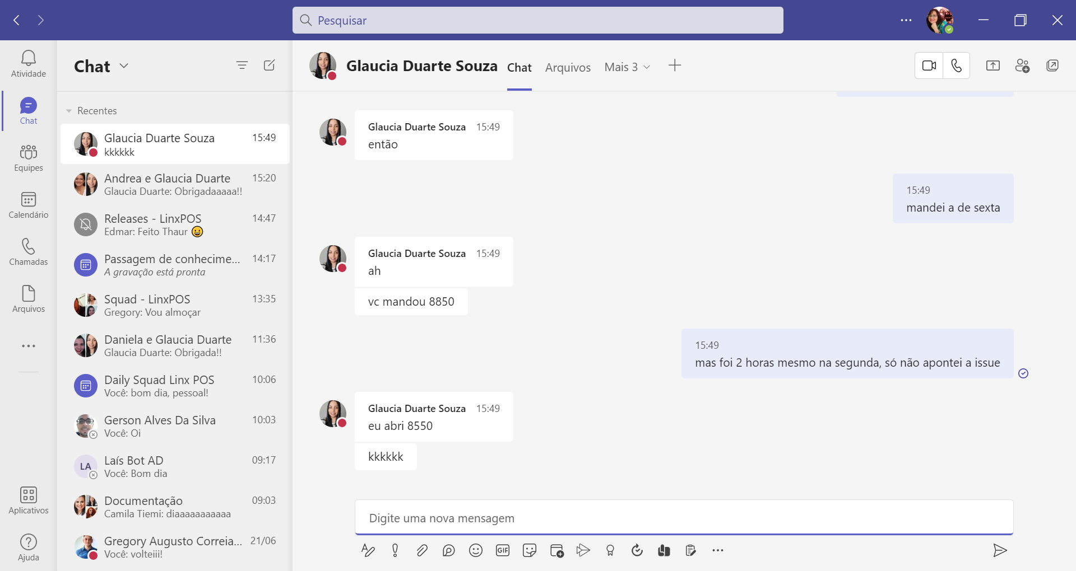This screenshot has width=1076, height=571.
Task: Open the text formatting options
Action: pyautogui.click(x=368, y=551)
